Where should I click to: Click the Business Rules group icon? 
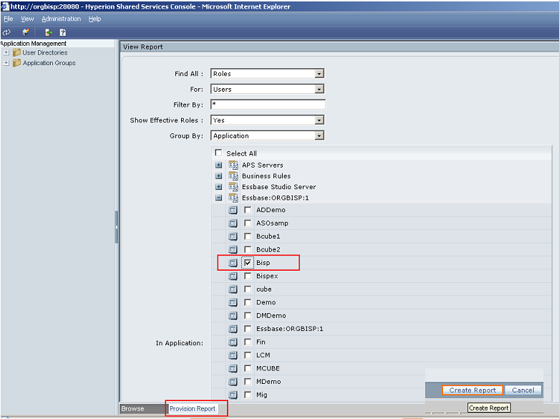[233, 176]
